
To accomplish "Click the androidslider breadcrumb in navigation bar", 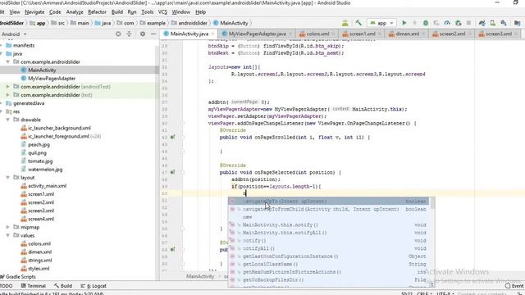I will (189, 23).
